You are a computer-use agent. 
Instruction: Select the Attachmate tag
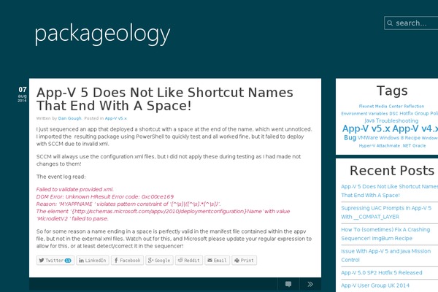(388, 145)
